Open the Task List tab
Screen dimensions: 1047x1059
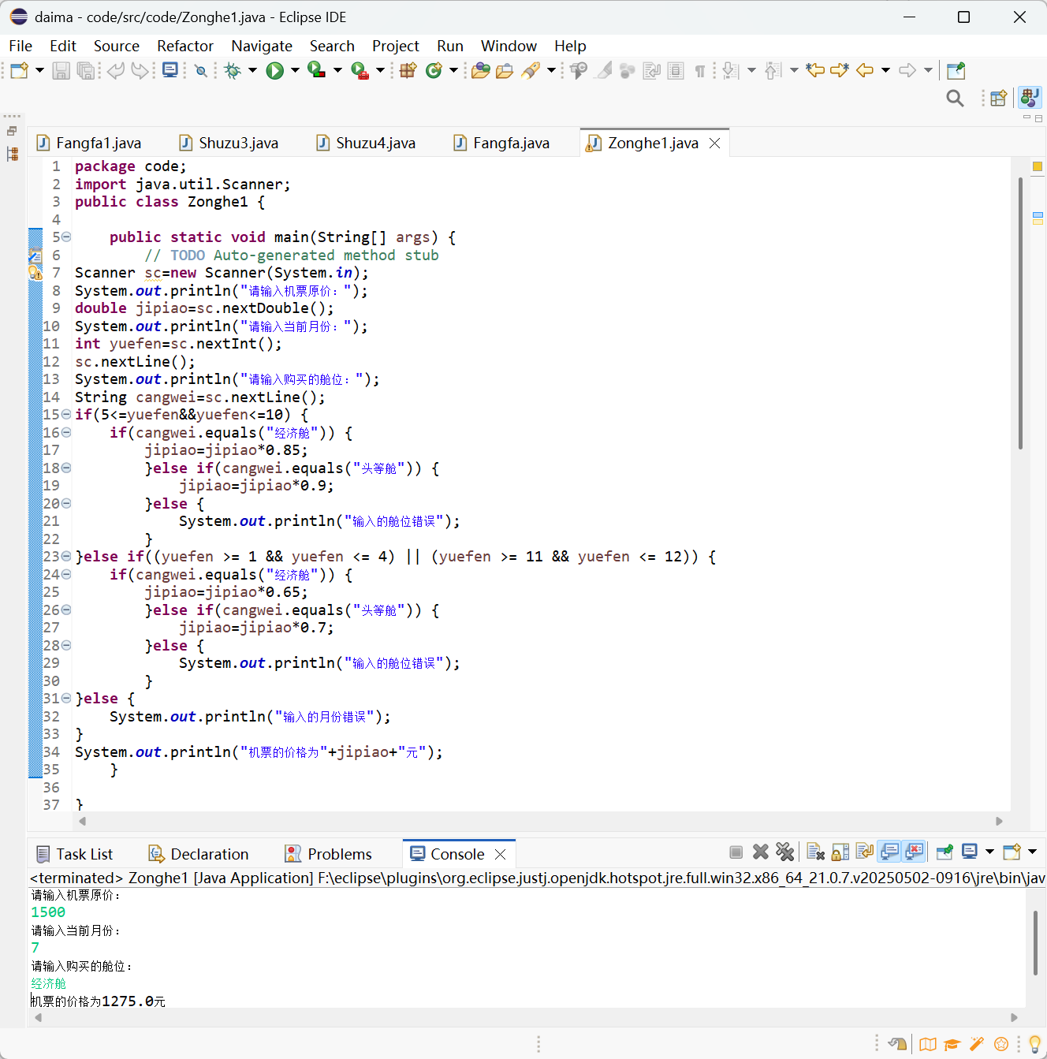point(75,854)
